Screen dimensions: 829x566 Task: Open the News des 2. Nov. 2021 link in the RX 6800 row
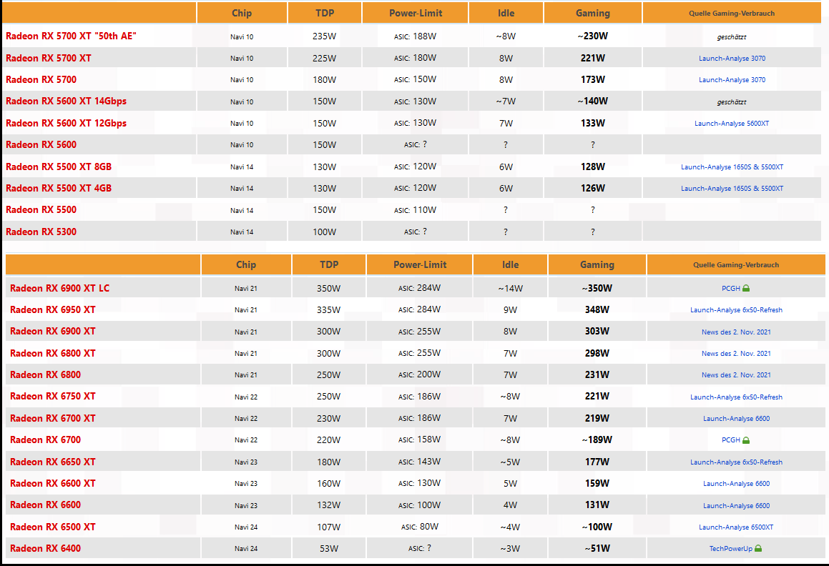(736, 375)
